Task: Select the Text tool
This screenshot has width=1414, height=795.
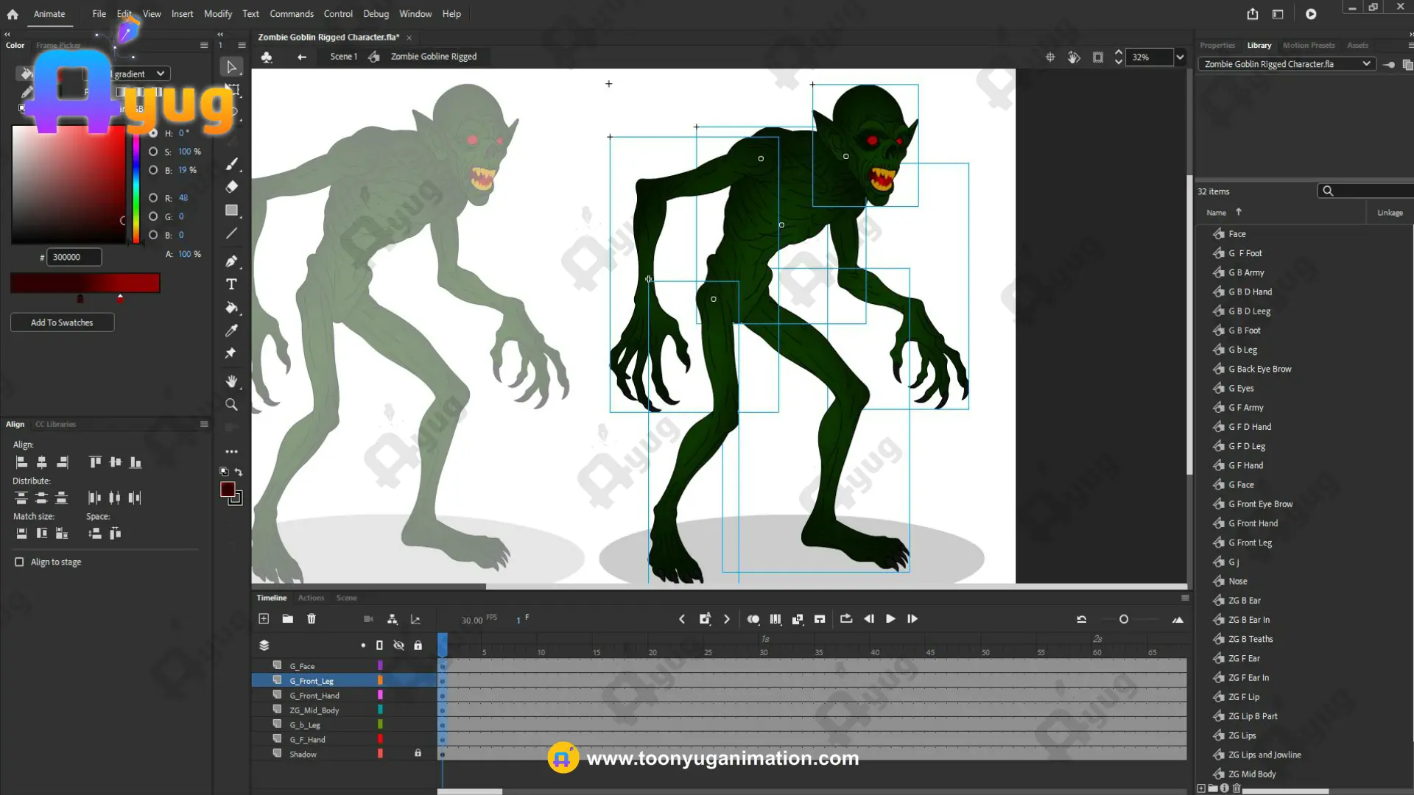Action: pos(231,284)
